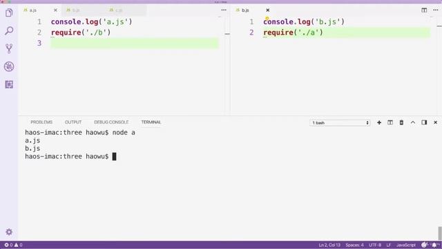The height and width of the screenshot is (249, 442).
Task: Click the 'a.js' output line in terminal
Action: [32, 140]
